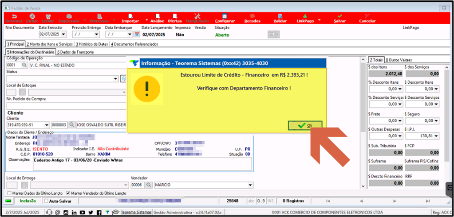The image size is (454, 217).
Task: Switch to 7 Totais tab
Action: pos(376,60)
